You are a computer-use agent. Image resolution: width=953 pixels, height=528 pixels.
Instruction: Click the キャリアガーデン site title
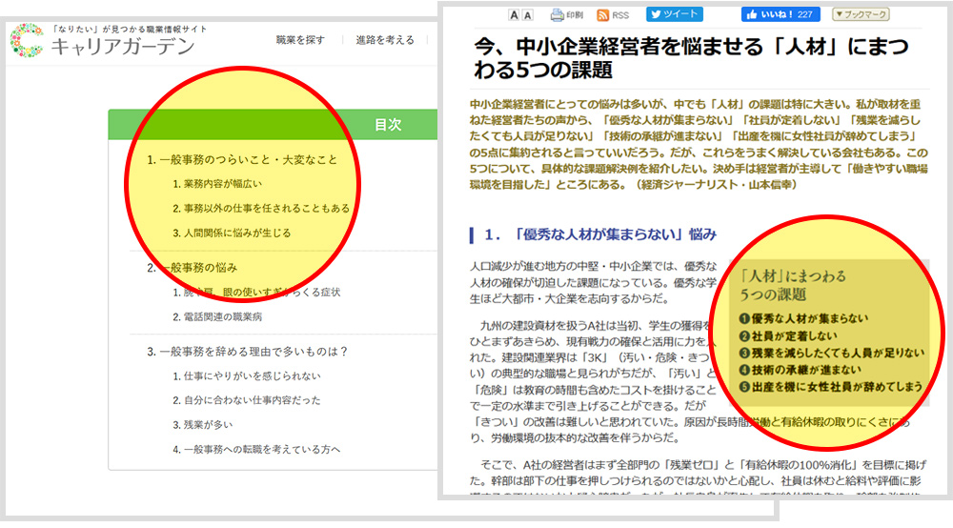click(x=123, y=47)
